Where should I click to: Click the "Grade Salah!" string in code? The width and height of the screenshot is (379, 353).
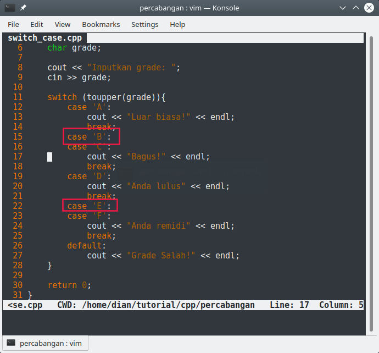click(x=161, y=256)
